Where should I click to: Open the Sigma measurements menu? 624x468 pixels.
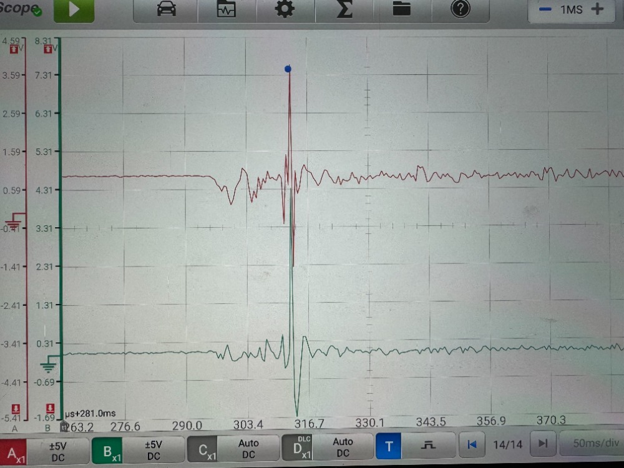(x=344, y=10)
